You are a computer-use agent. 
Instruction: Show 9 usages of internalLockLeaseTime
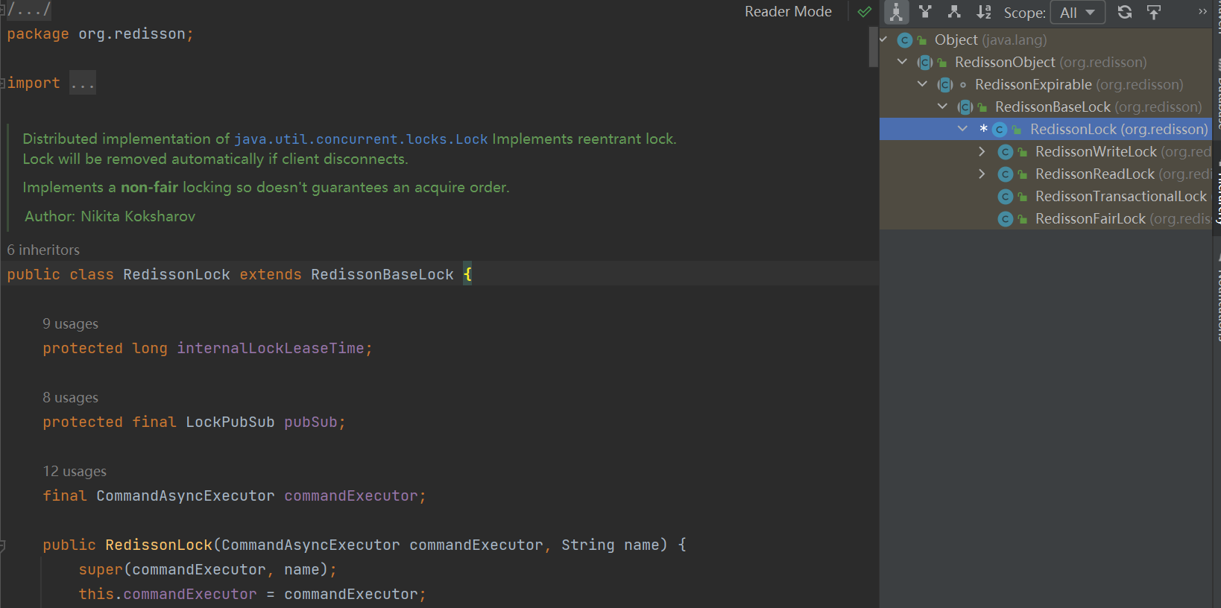click(70, 323)
